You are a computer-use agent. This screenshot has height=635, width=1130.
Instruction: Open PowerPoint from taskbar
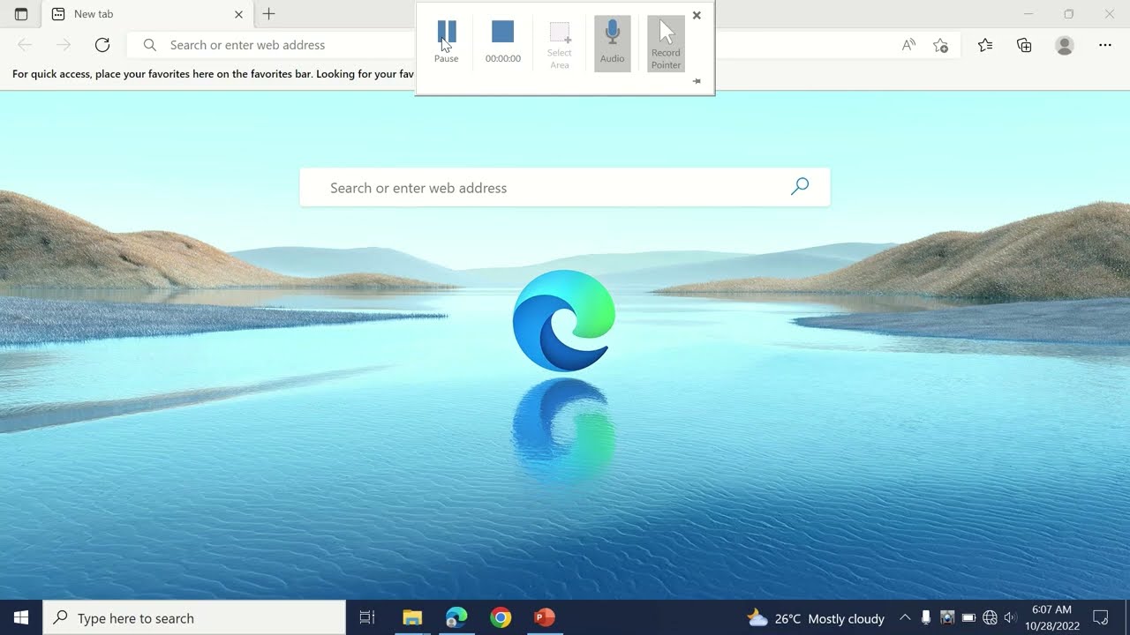[545, 617]
